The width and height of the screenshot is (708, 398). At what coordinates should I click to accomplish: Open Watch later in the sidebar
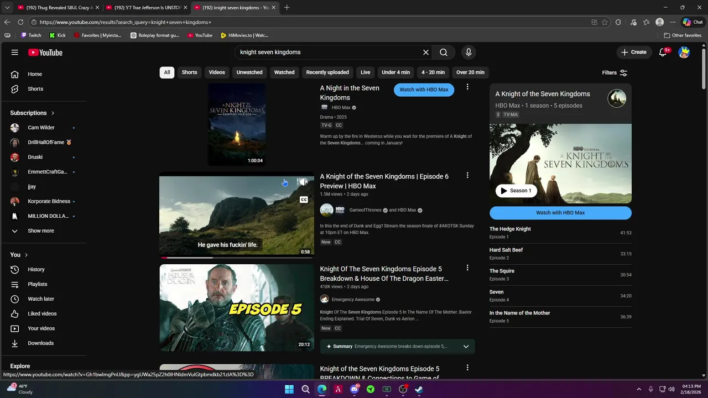click(43, 299)
